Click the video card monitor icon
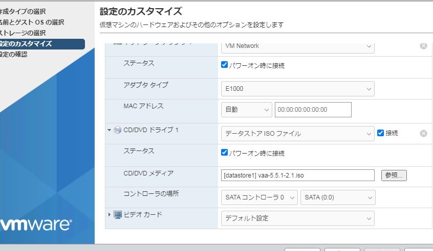Screen dimensions: 433x251 118,215
